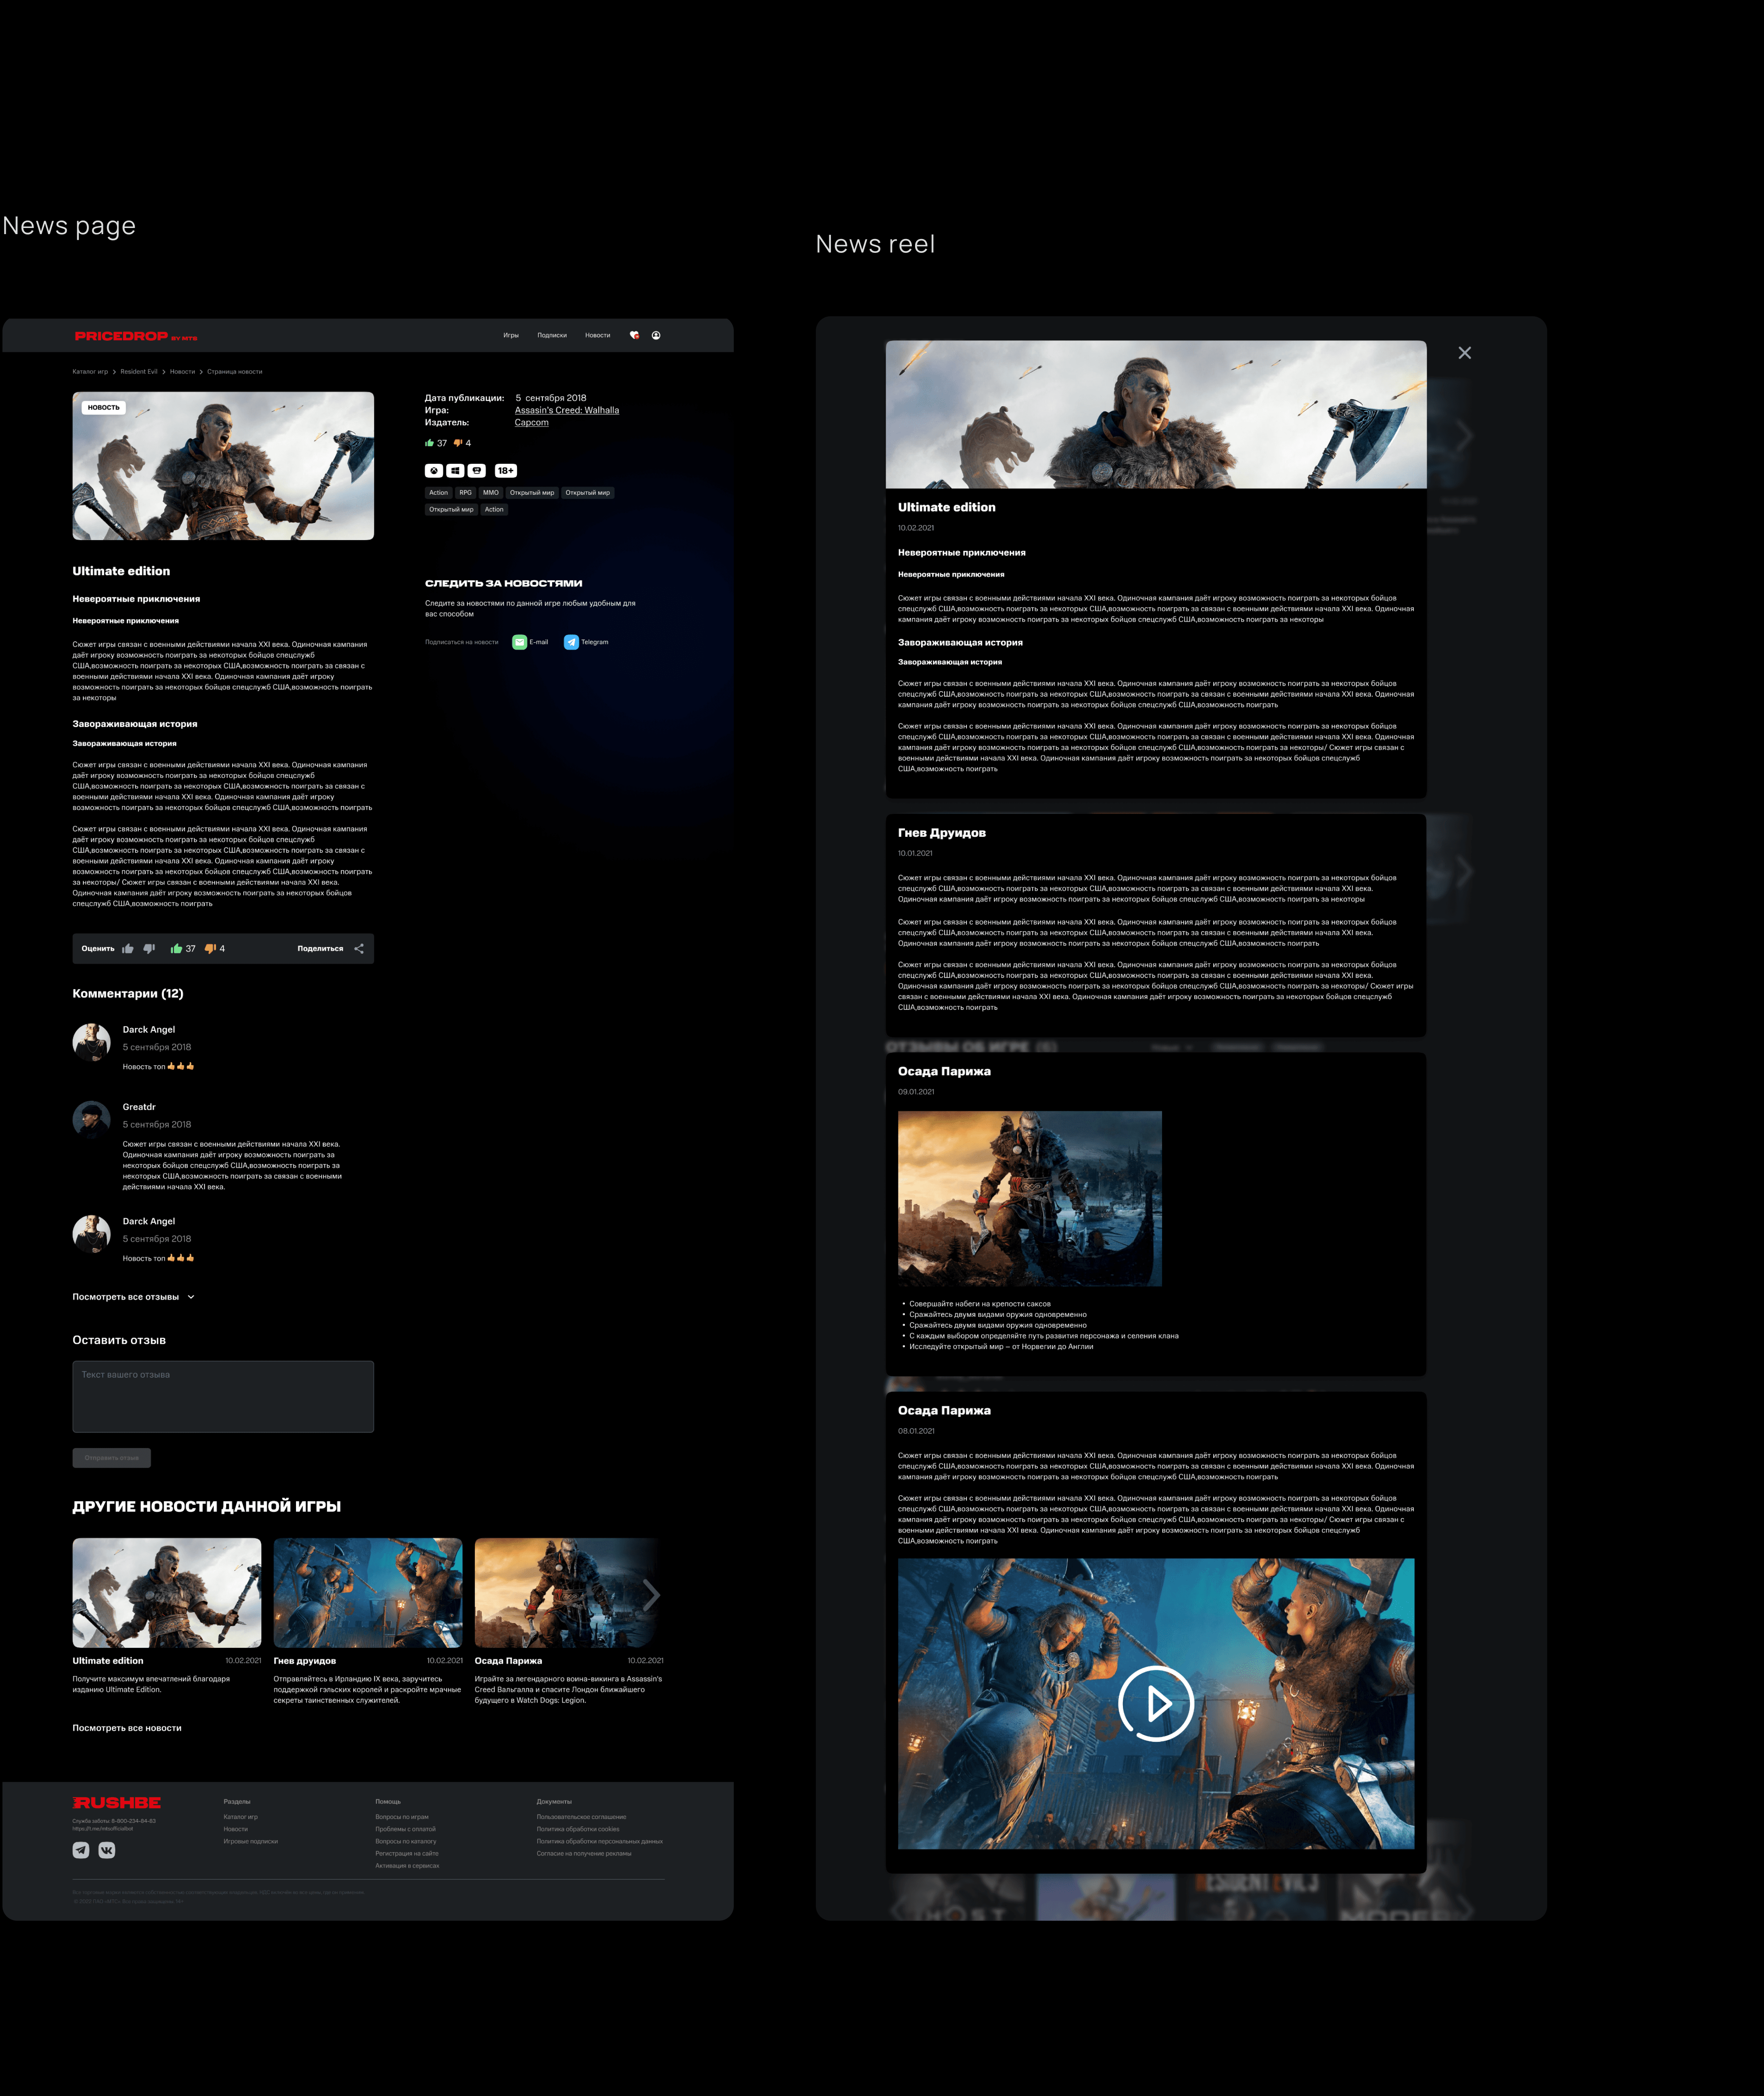Open Вопросы по играм in the footer

point(402,1817)
